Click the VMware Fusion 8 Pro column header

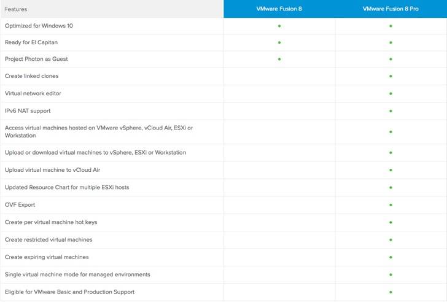coord(391,9)
